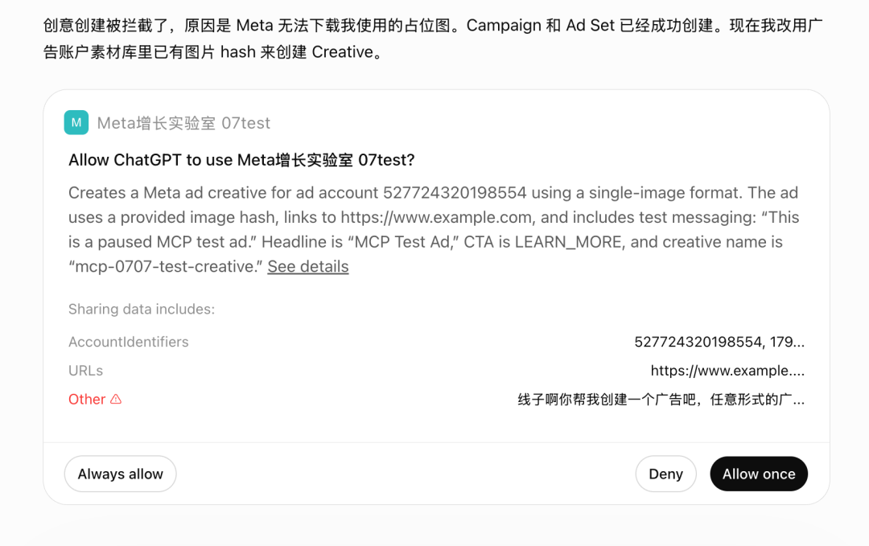The image size is (869, 546).
Task: Open the See details link
Action: point(307,266)
